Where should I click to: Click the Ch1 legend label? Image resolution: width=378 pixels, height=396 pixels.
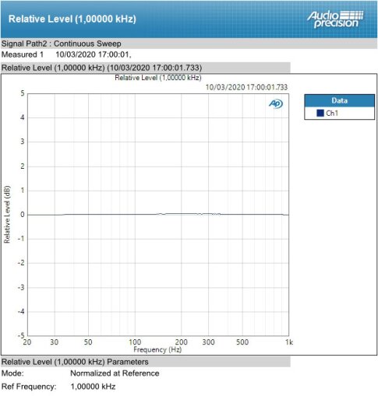[332, 113]
